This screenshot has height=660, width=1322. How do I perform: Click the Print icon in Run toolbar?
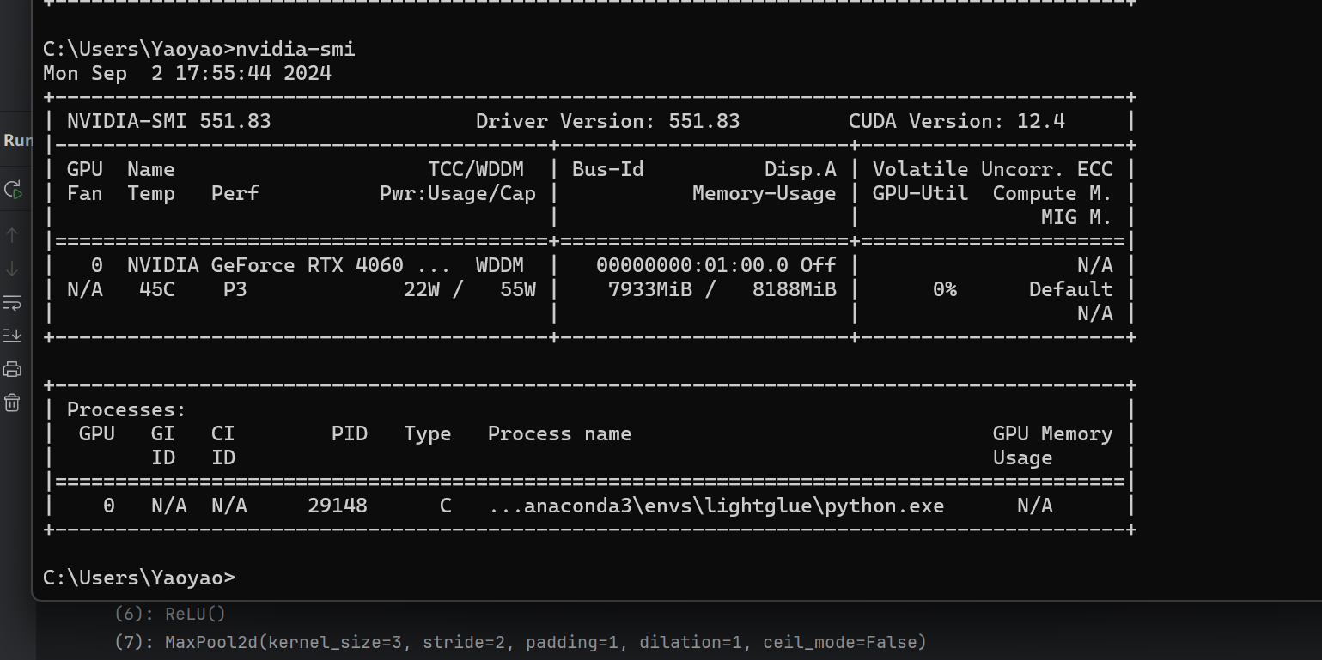(12, 369)
